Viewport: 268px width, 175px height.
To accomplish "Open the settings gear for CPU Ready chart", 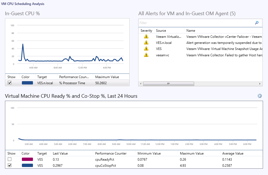I will 259,96.
